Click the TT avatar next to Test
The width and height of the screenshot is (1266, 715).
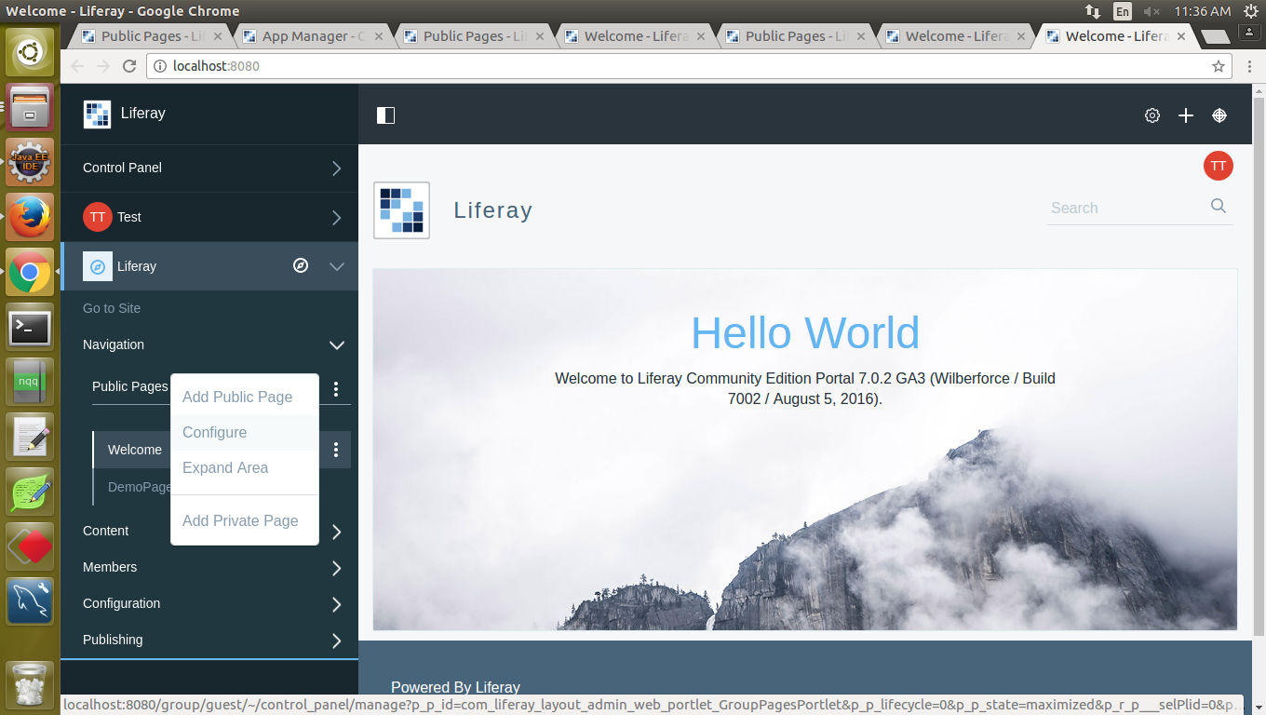pyautogui.click(x=98, y=217)
